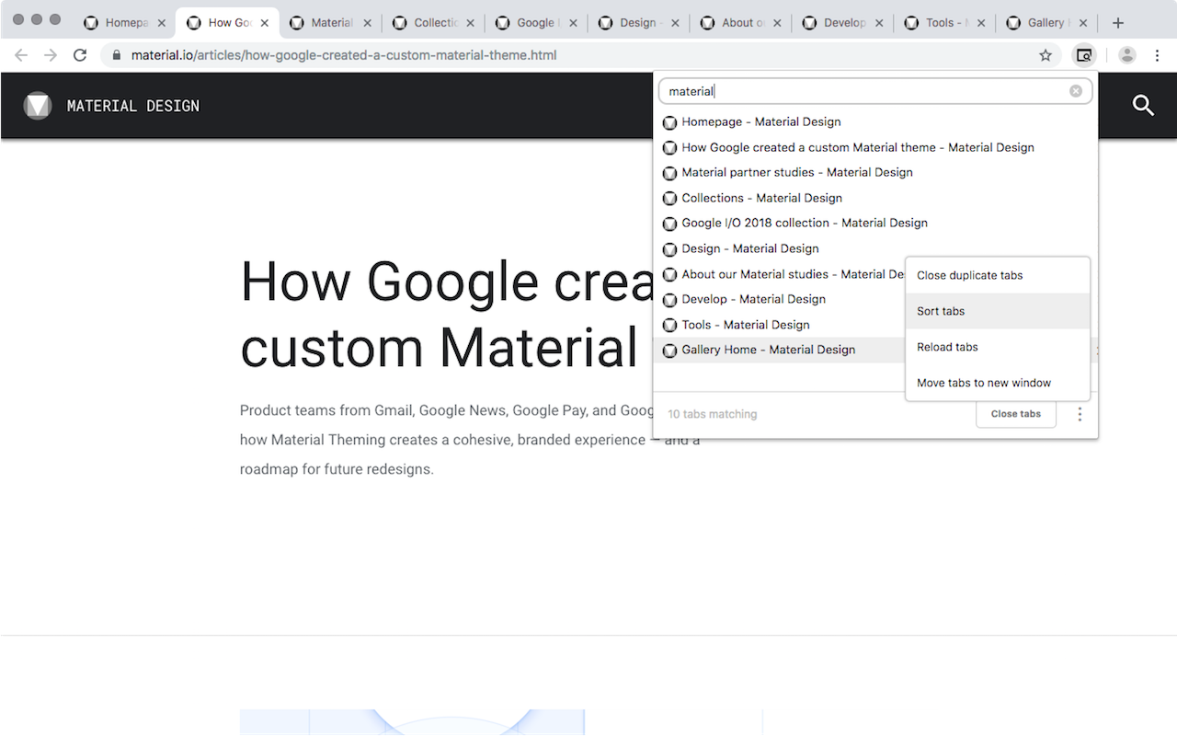Close the Design browser tab
Image resolution: width=1177 pixels, height=736 pixels.
676,23
